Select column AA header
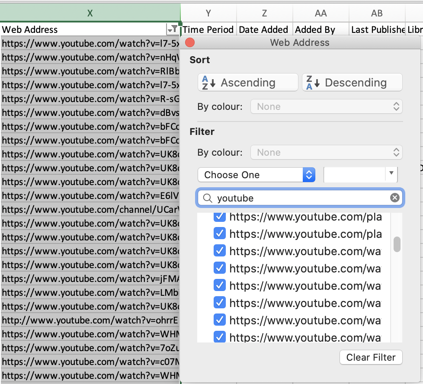 click(321, 13)
